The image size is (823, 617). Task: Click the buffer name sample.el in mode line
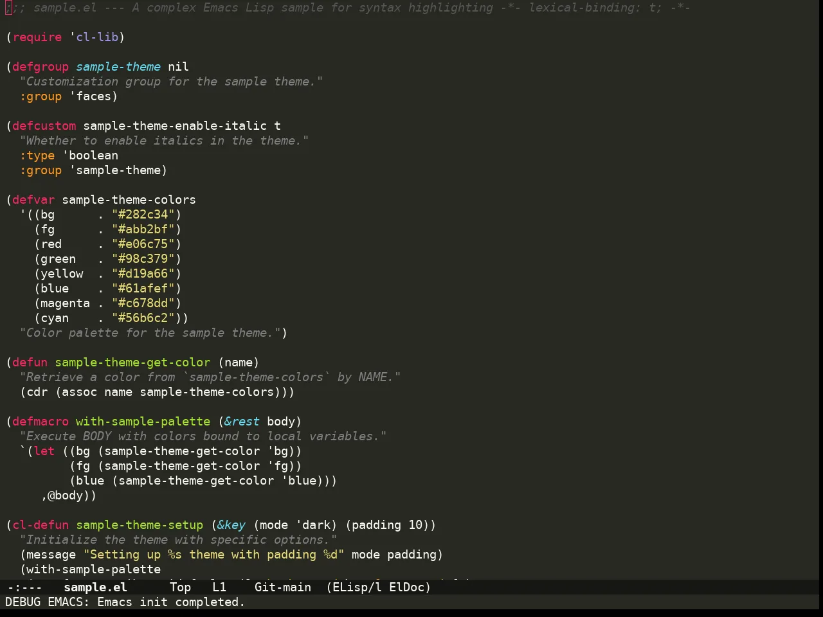pos(95,587)
